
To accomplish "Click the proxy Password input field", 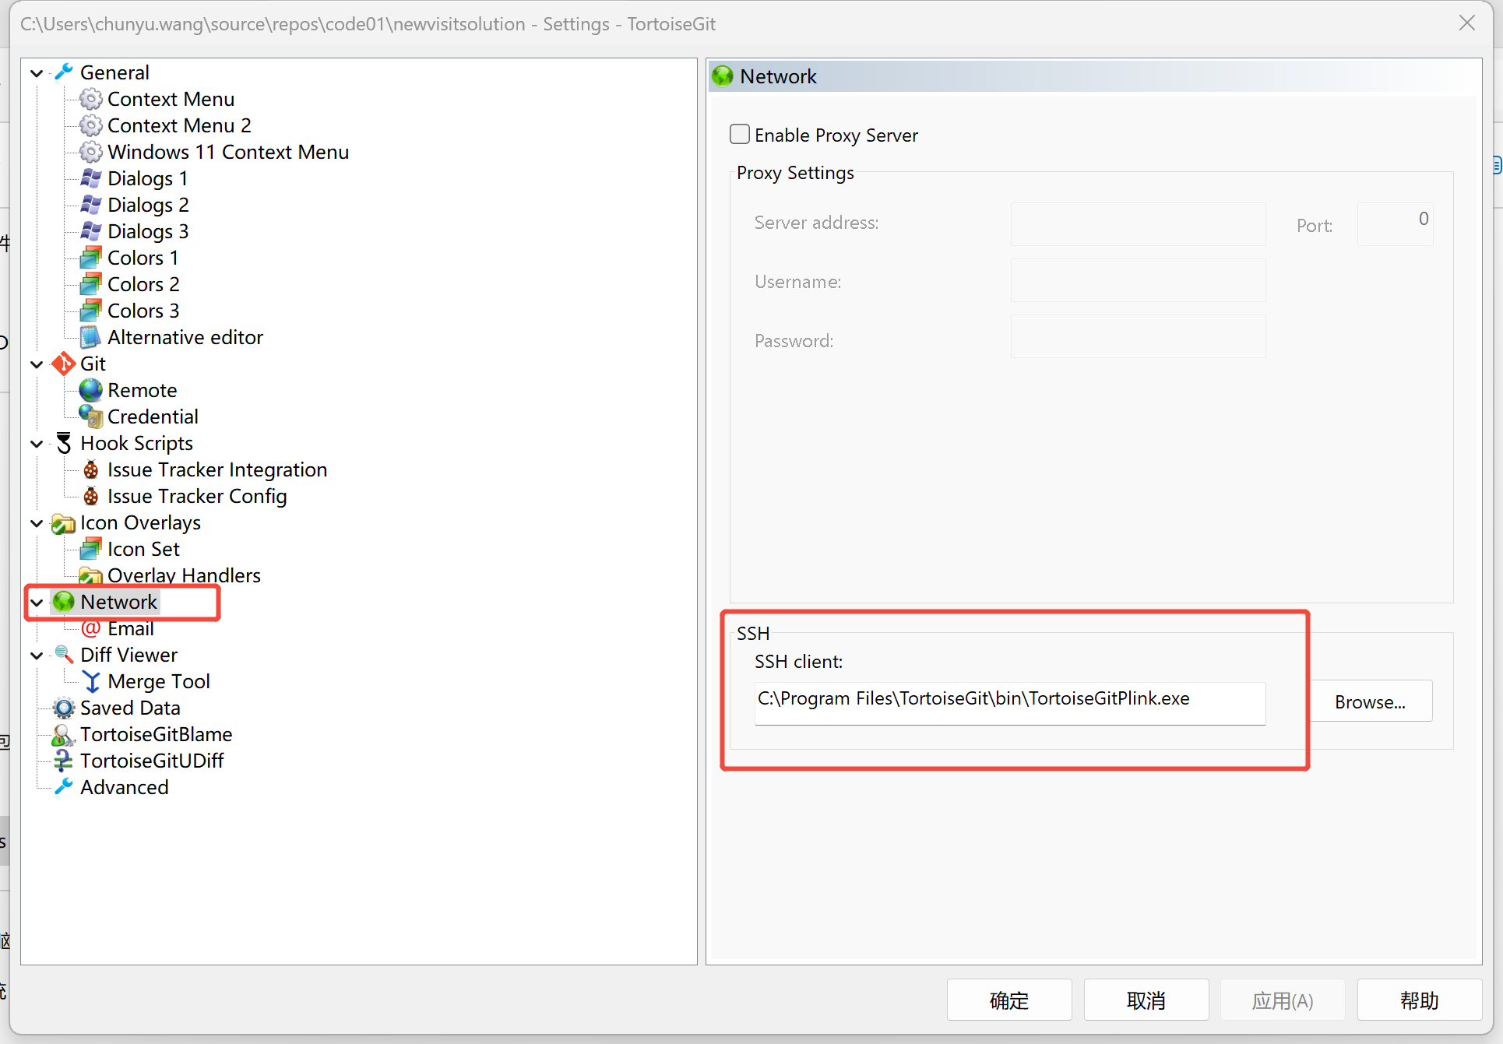I will coord(1138,336).
